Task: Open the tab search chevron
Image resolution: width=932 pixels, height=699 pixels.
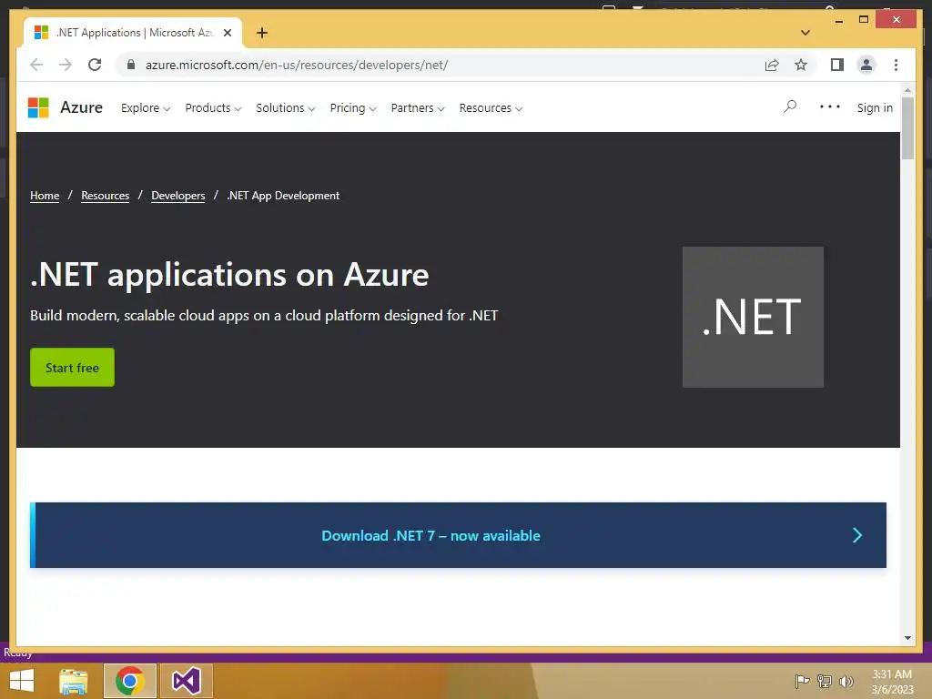Action: 805,33
